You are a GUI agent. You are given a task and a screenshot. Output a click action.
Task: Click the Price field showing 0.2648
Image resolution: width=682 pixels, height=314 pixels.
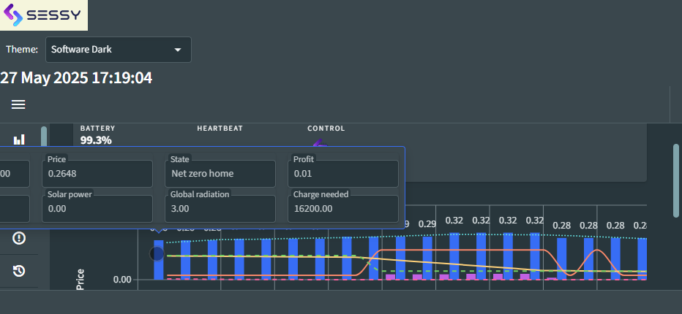(x=97, y=174)
